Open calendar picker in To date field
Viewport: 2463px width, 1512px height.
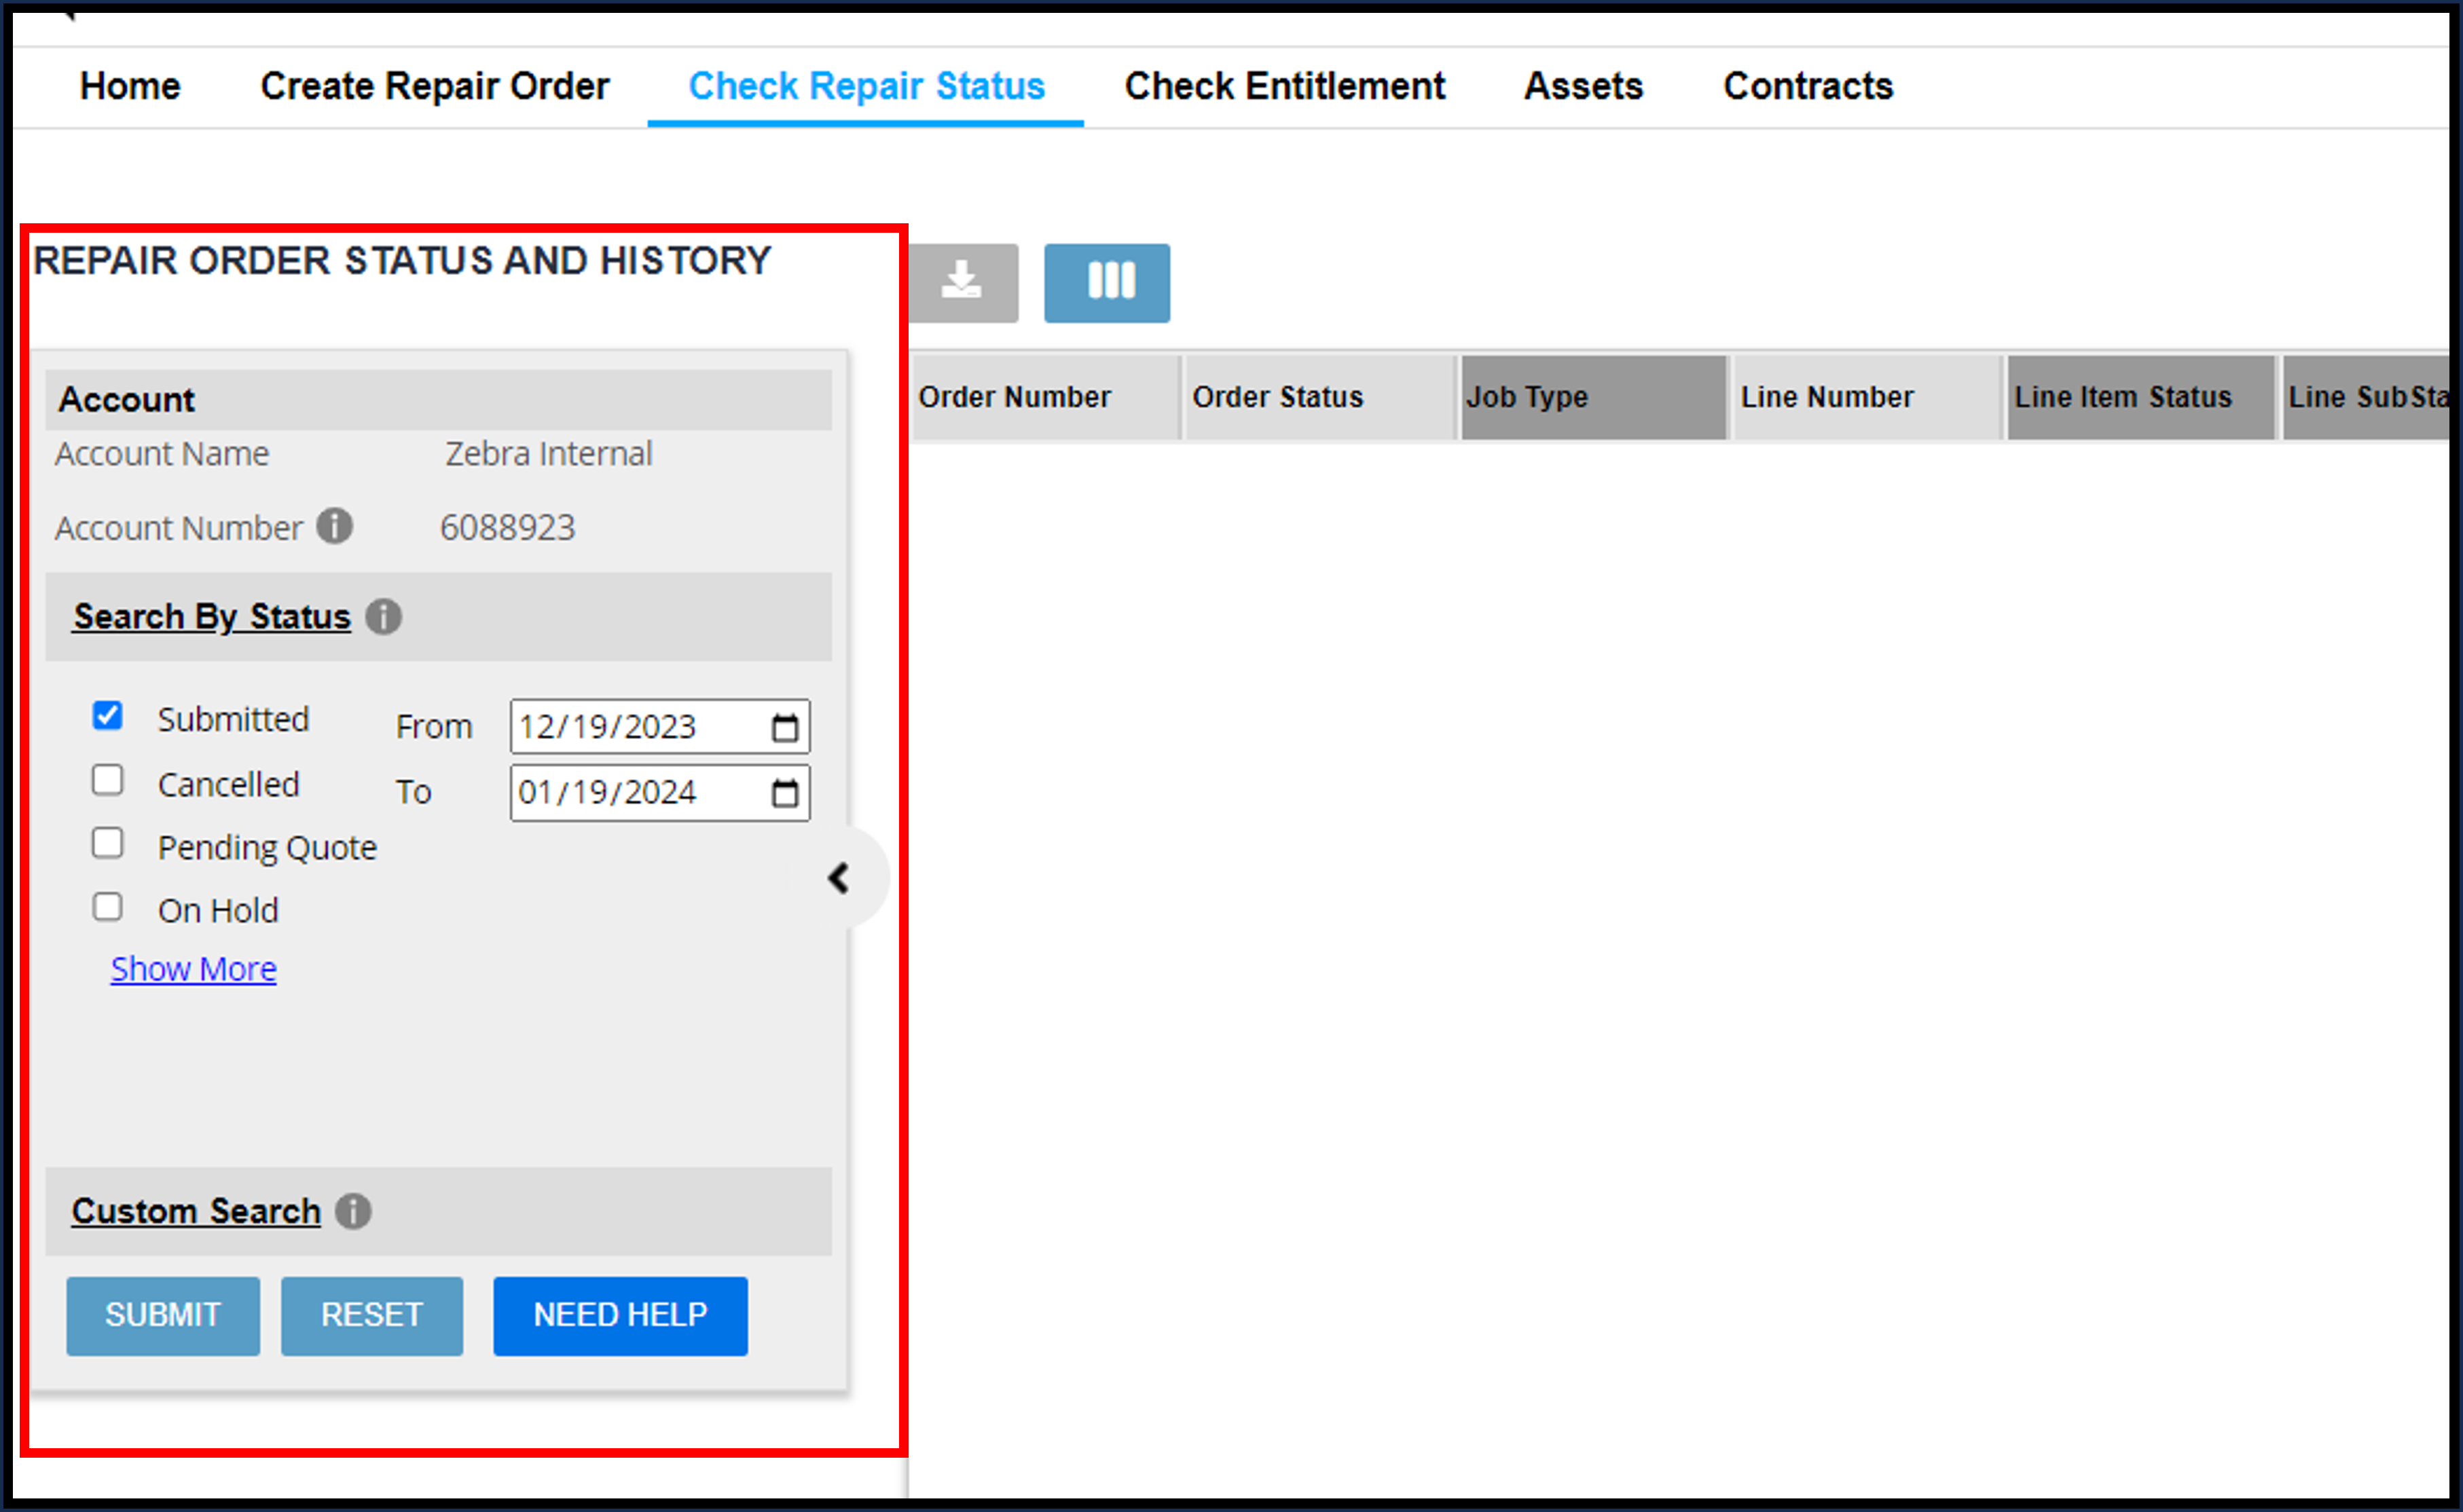(x=785, y=793)
